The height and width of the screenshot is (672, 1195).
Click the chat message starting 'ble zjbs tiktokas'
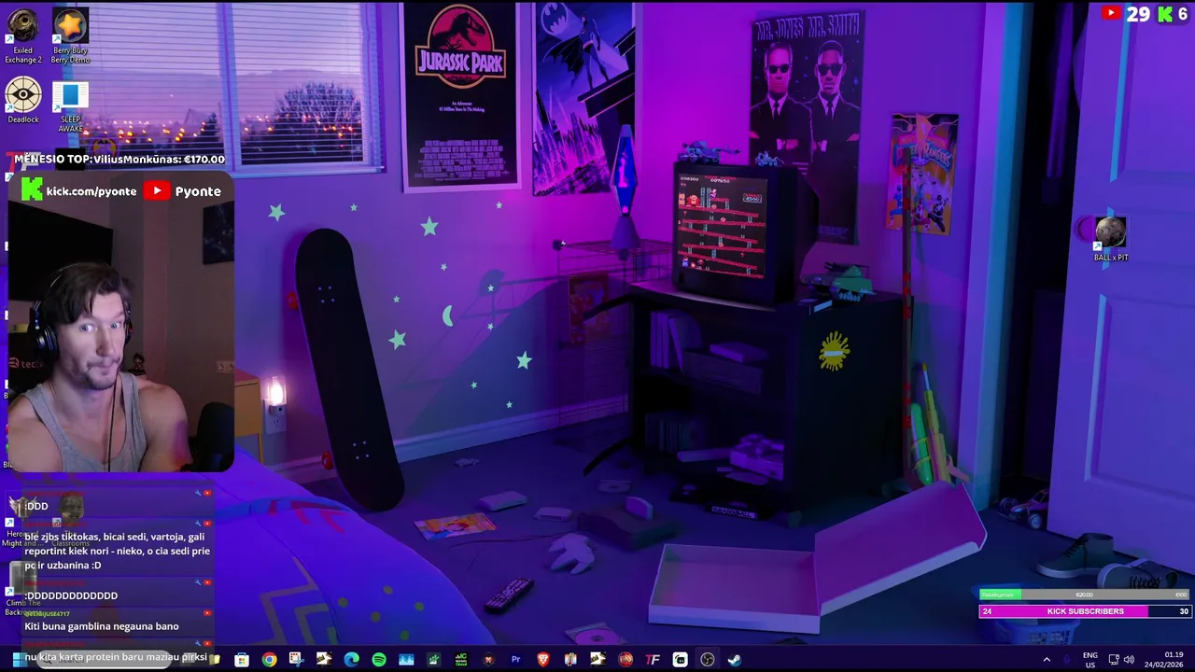(x=117, y=551)
